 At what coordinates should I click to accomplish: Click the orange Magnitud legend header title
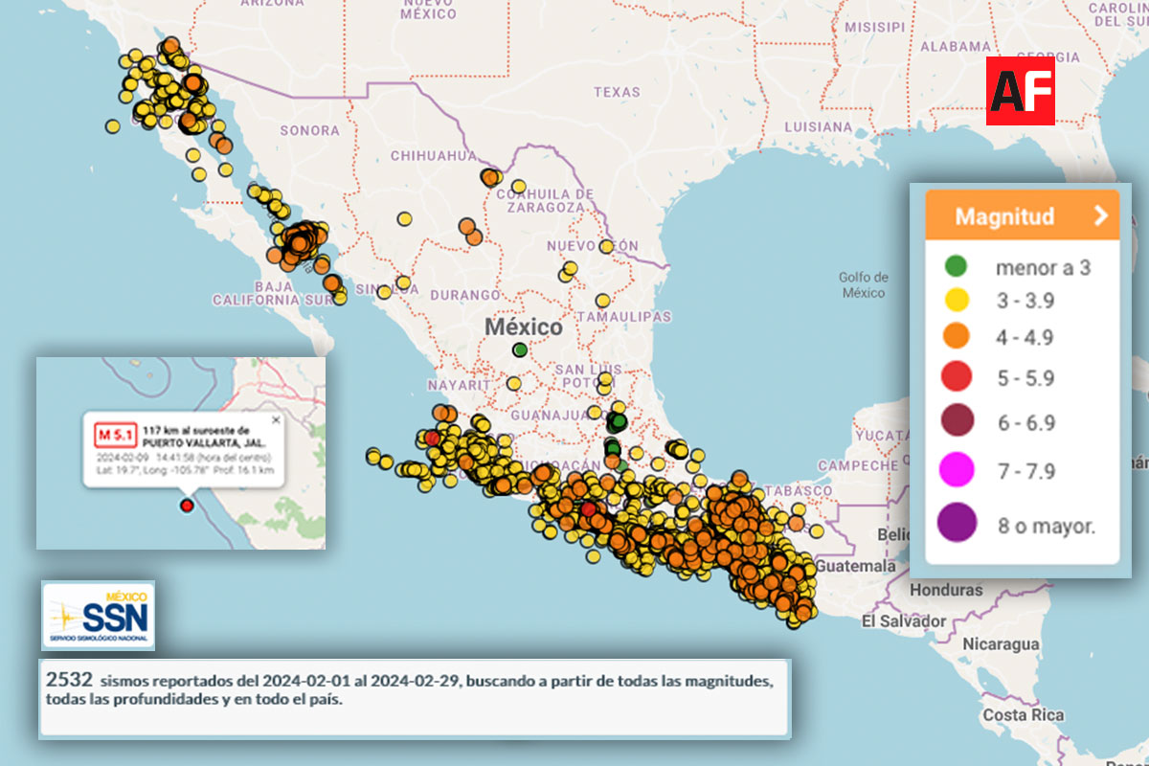pyautogui.click(x=1004, y=215)
